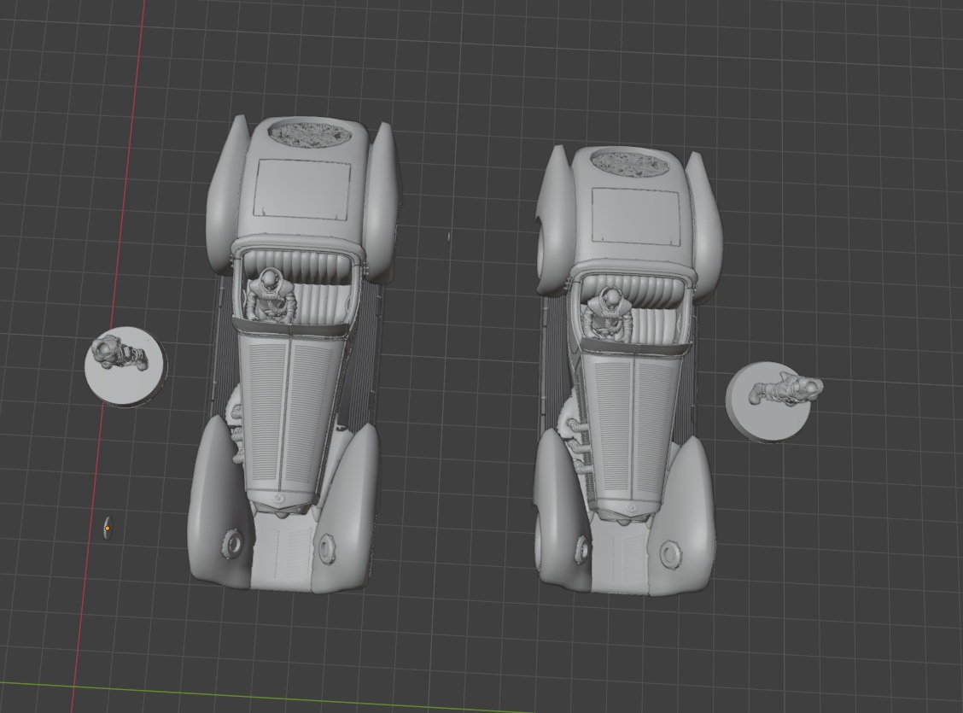Select tiny sliver object between the cars
The height and width of the screenshot is (713, 963).
click(449, 237)
